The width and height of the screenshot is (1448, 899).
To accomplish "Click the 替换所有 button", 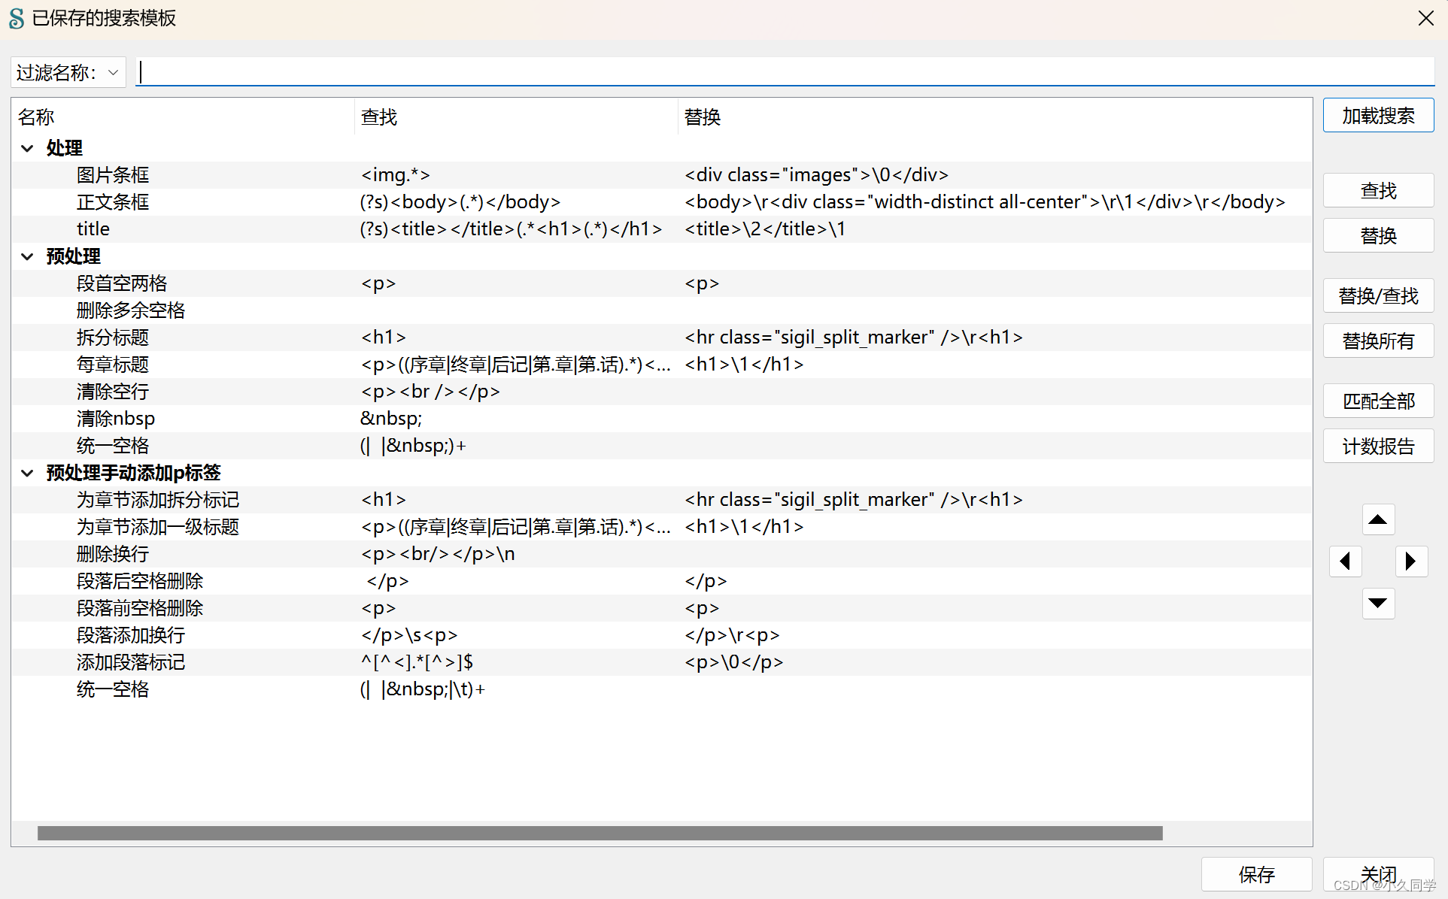I will pyautogui.click(x=1377, y=341).
